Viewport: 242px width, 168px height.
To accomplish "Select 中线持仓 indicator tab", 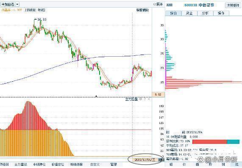I will coord(39,165).
